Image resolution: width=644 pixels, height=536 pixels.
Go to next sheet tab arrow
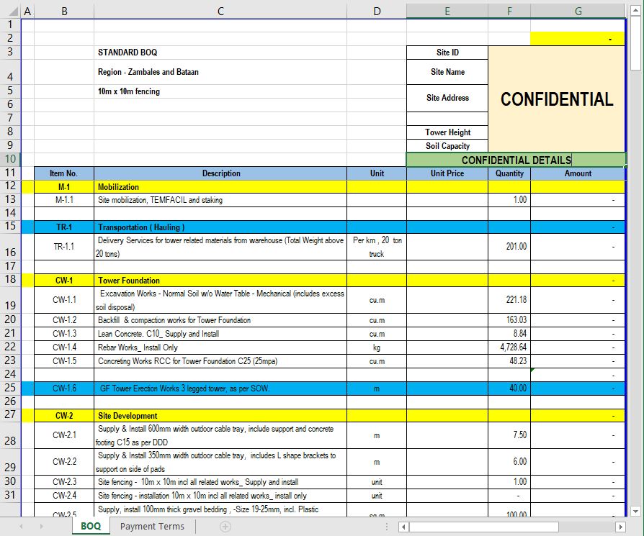click(x=41, y=526)
